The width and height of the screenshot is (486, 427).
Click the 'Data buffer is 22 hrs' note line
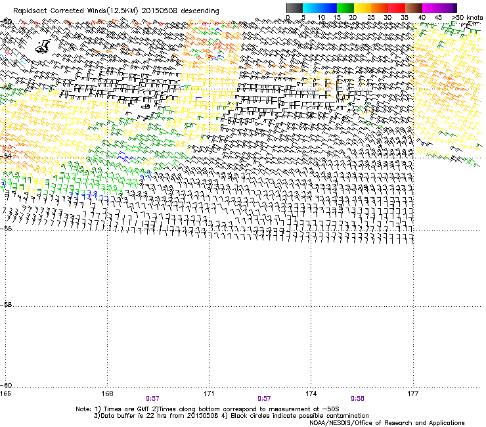point(231,416)
